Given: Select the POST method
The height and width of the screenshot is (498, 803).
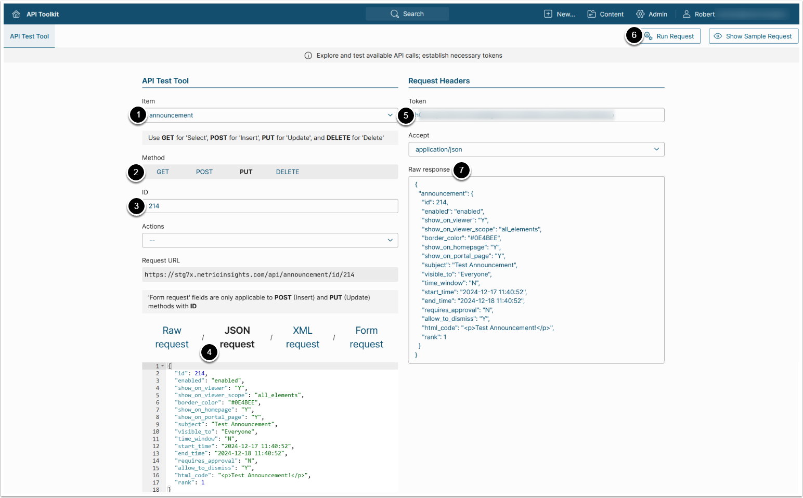Looking at the screenshot, I should [x=204, y=172].
